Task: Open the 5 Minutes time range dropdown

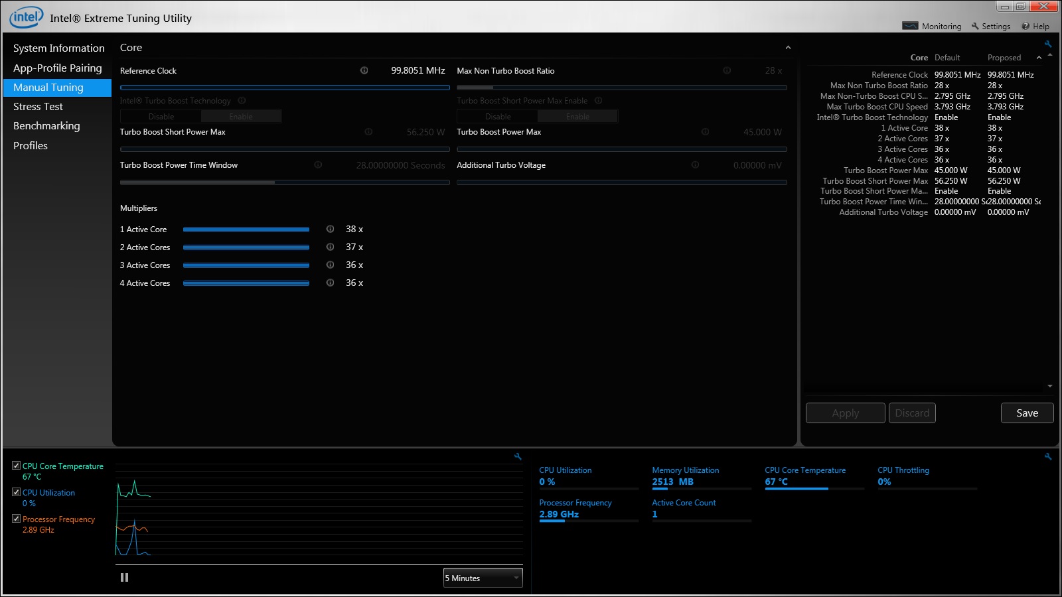Action: click(x=483, y=578)
